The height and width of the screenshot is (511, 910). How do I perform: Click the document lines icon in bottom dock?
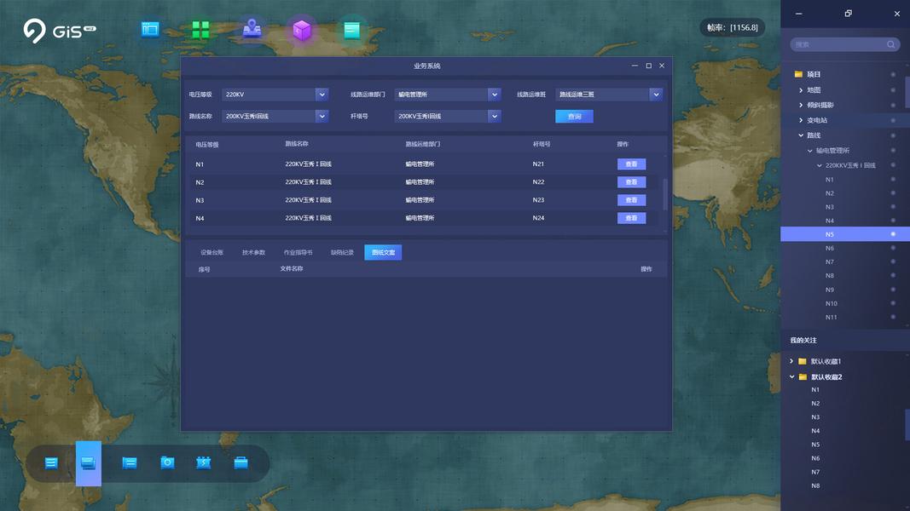coord(130,462)
